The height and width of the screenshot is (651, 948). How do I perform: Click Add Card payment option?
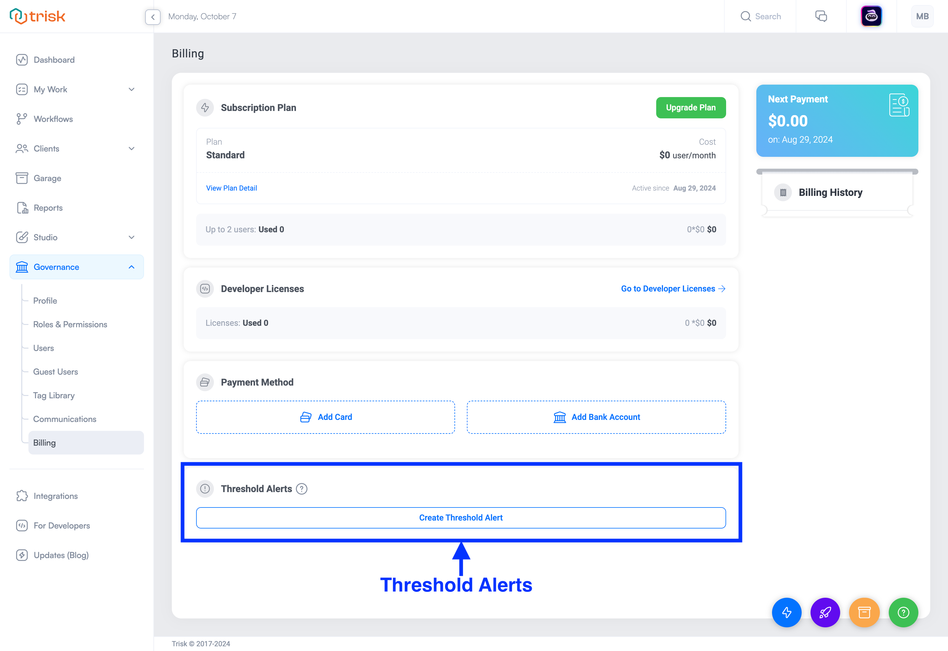pyautogui.click(x=325, y=417)
